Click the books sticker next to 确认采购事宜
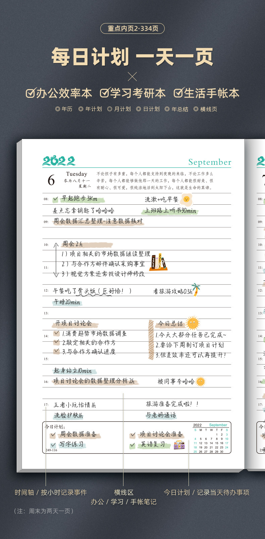The height and width of the screenshot is (539, 265). click(158, 263)
